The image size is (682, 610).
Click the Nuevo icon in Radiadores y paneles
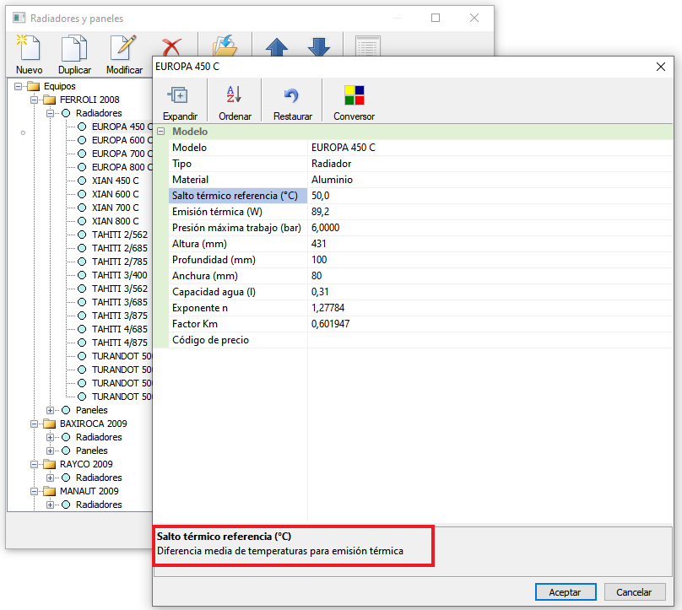[29, 48]
